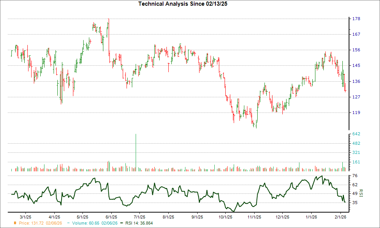The image size is (380, 228).
Task: Click the highest candlestick near 6/1/25
Action: tap(109, 23)
